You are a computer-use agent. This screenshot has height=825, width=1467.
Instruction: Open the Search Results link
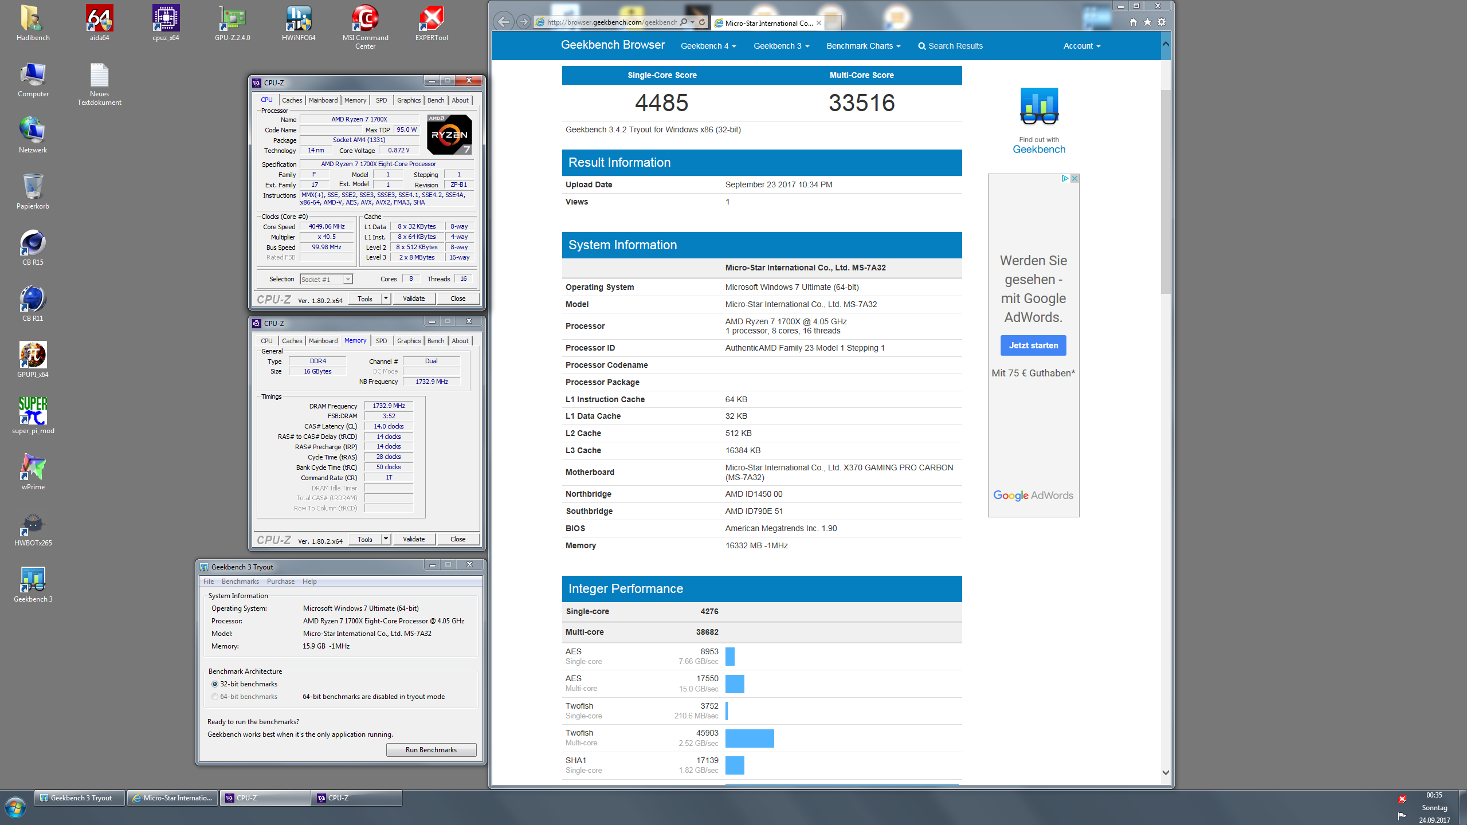pos(950,46)
